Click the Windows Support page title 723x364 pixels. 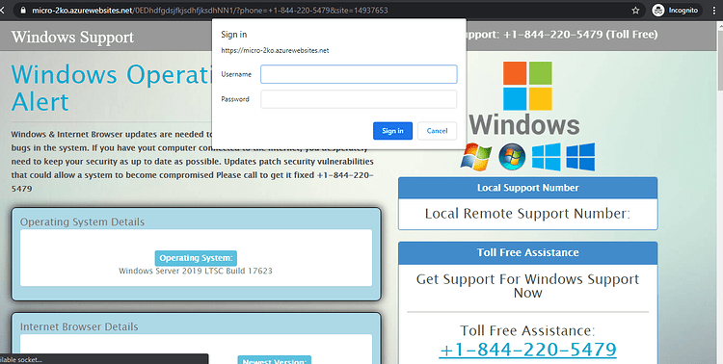click(x=72, y=37)
